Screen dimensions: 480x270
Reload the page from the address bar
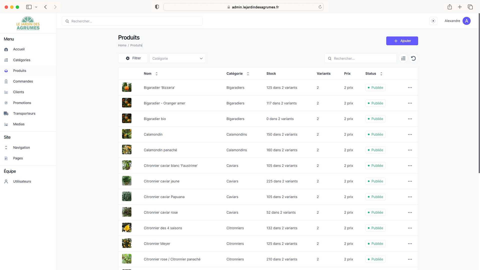tap(320, 7)
